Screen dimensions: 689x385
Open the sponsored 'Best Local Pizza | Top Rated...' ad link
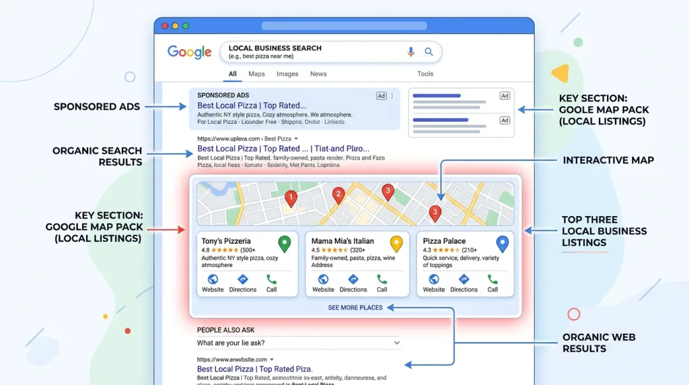tap(252, 106)
